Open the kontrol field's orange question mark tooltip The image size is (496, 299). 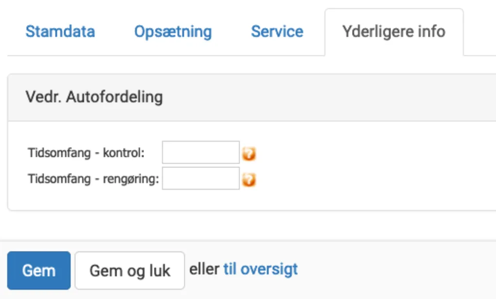point(249,153)
